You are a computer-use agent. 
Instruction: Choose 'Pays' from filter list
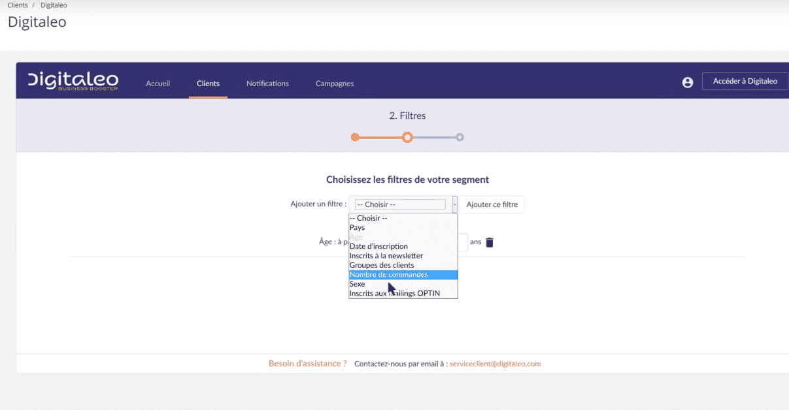point(358,228)
